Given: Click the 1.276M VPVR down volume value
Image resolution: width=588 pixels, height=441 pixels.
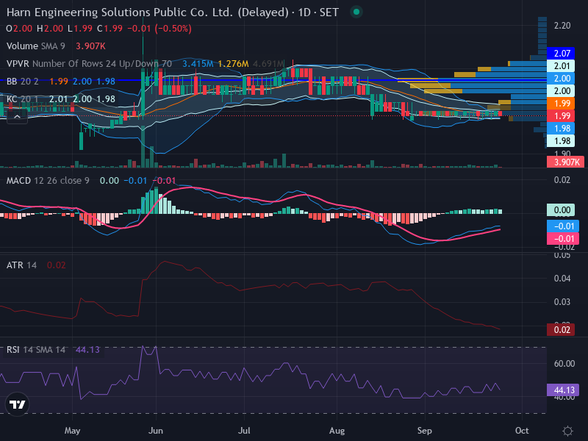Looking at the screenshot, I should pyautogui.click(x=233, y=64).
